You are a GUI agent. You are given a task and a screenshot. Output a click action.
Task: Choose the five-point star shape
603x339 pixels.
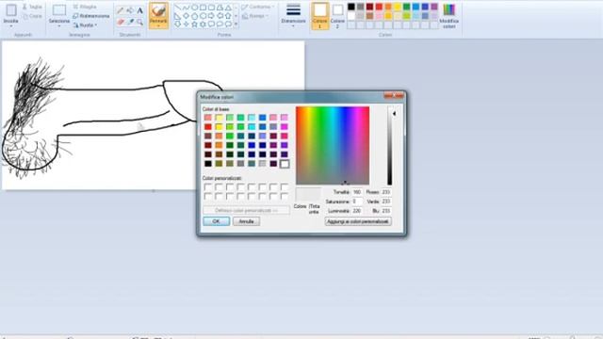pyautogui.click(x=195, y=24)
